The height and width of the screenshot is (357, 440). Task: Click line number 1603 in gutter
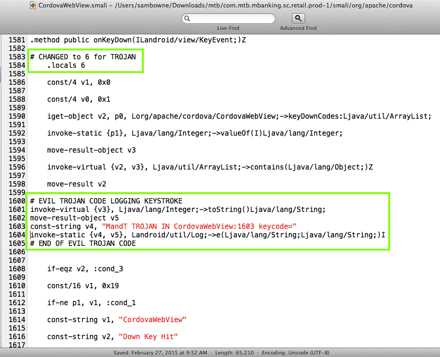tap(17, 226)
